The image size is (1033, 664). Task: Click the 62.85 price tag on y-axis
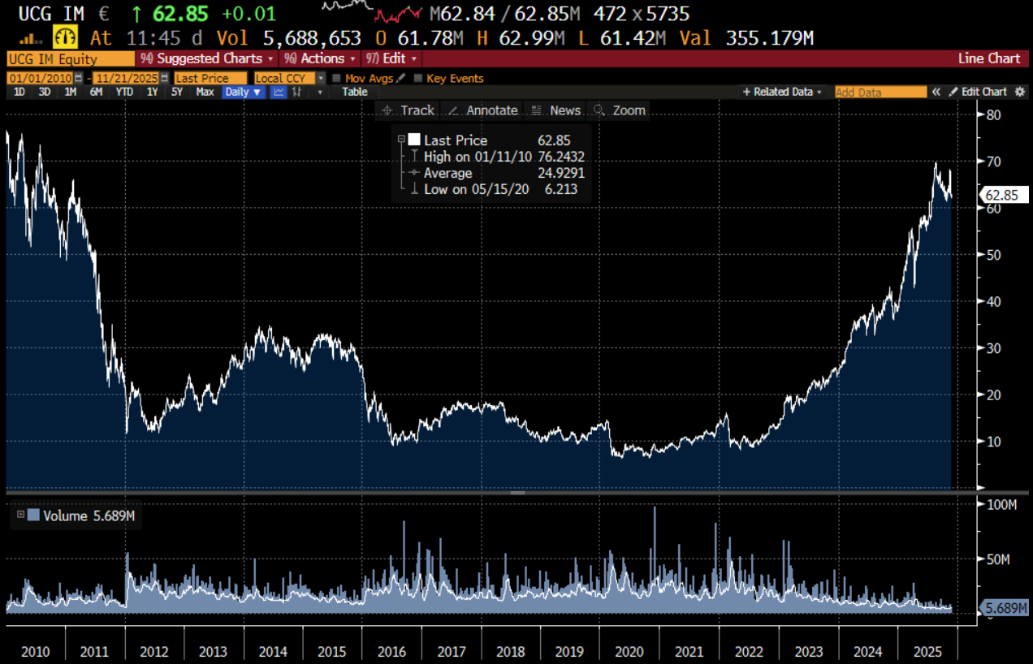tap(1005, 195)
